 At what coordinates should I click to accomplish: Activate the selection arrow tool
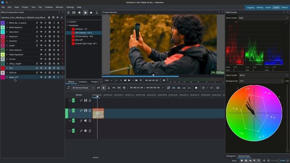(x=104, y=88)
